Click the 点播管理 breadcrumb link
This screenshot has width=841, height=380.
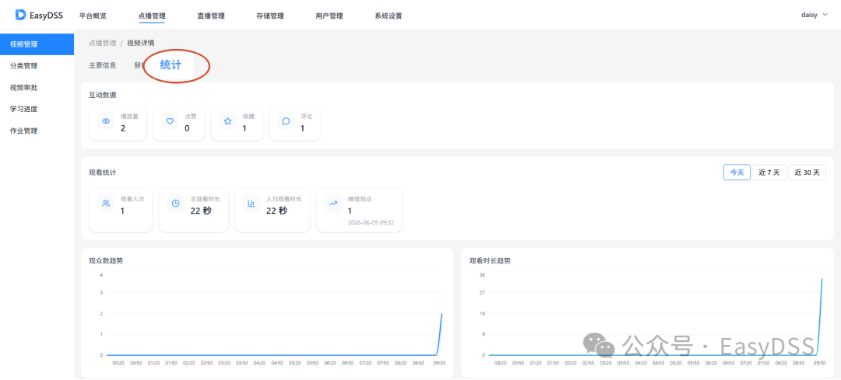tap(103, 43)
